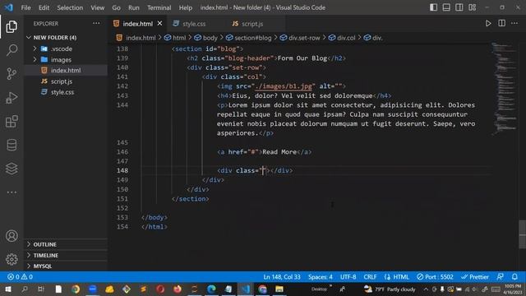Show additional activity bar views ellipsis
Viewport: 526px width, 296px height.
click(x=12, y=192)
